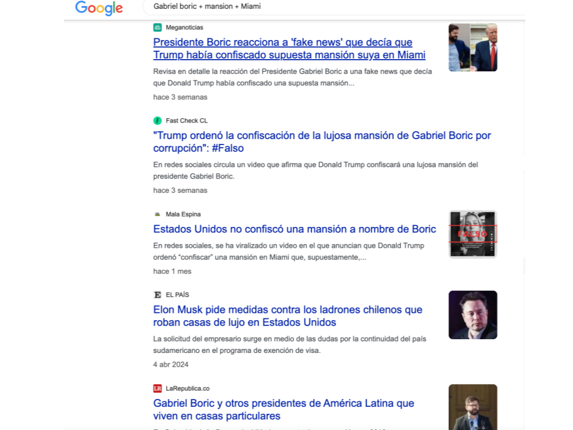This screenshot has height=430, width=573.
Task: Click the Mala Espina source name
Action: tap(183, 214)
